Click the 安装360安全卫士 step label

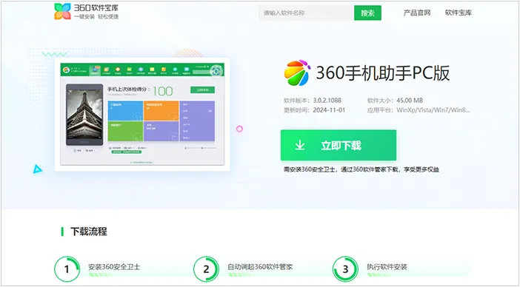point(114,267)
